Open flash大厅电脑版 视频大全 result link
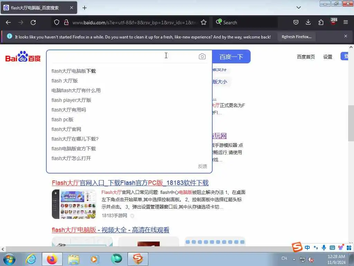Image resolution: width=354 pixels, height=266 pixels. [110, 230]
